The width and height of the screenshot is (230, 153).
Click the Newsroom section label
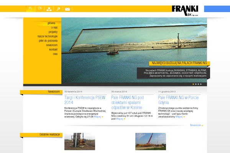(41, 92)
